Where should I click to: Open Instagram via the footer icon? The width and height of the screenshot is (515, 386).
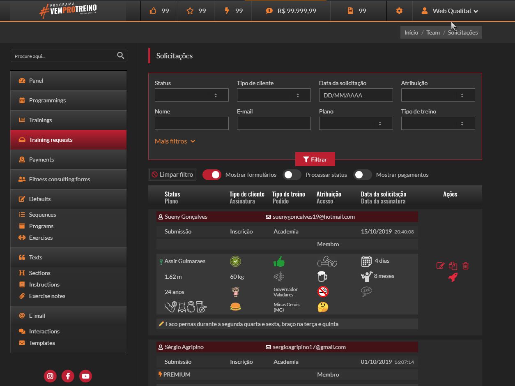[x=50, y=376]
